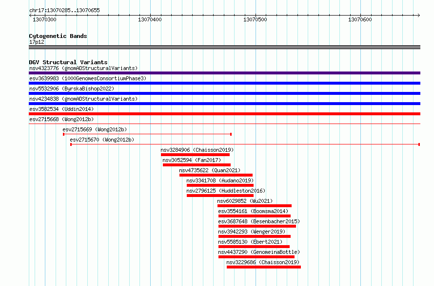Open nsv4735622 Quan2021 variant label
The width and height of the screenshot is (434, 286).
(x=210, y=170)
